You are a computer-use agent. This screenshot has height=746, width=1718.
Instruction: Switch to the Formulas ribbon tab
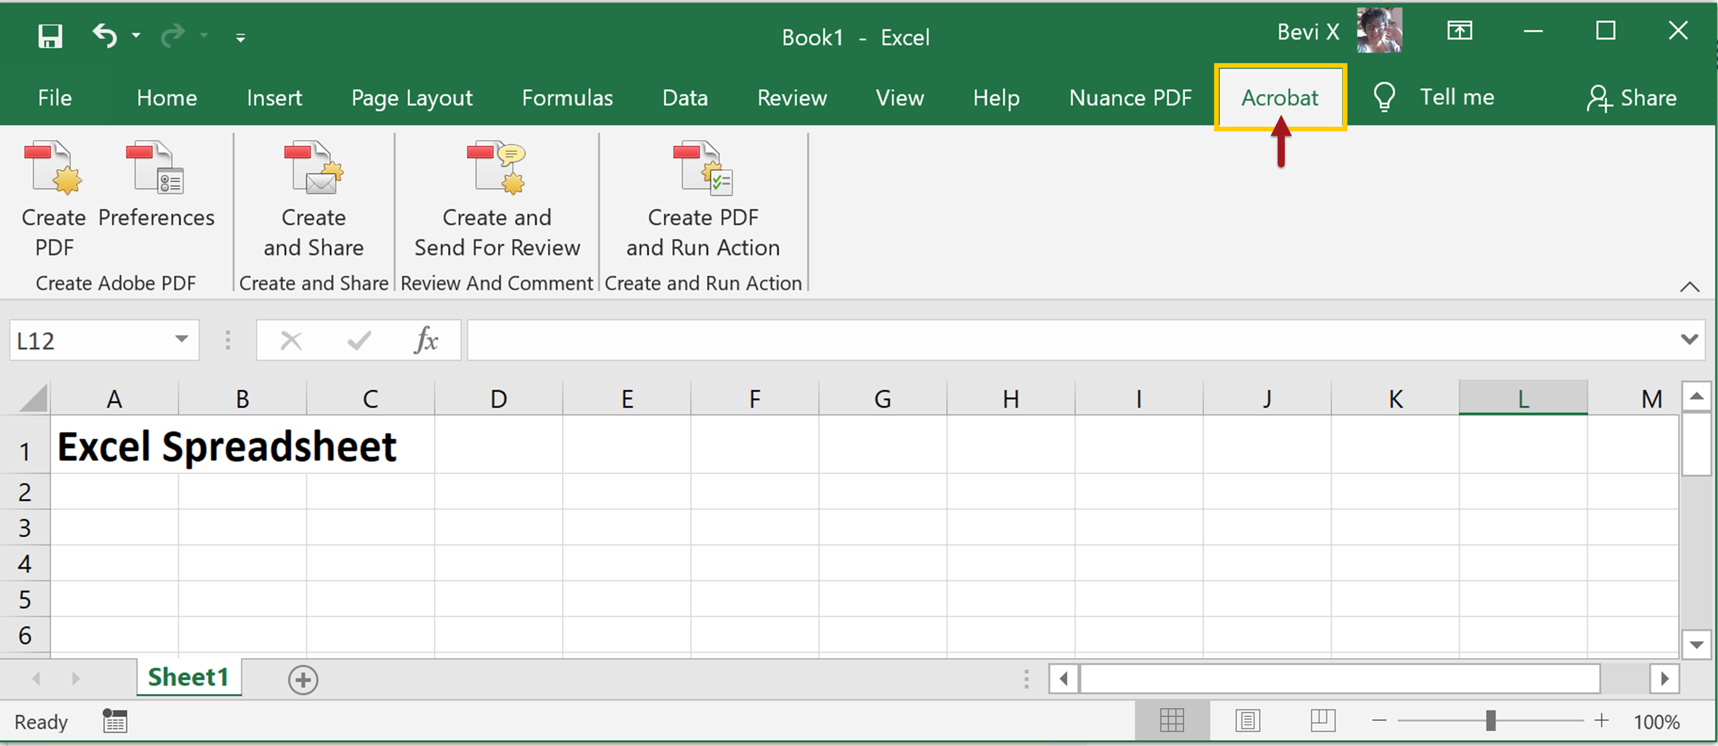point(567,97)
